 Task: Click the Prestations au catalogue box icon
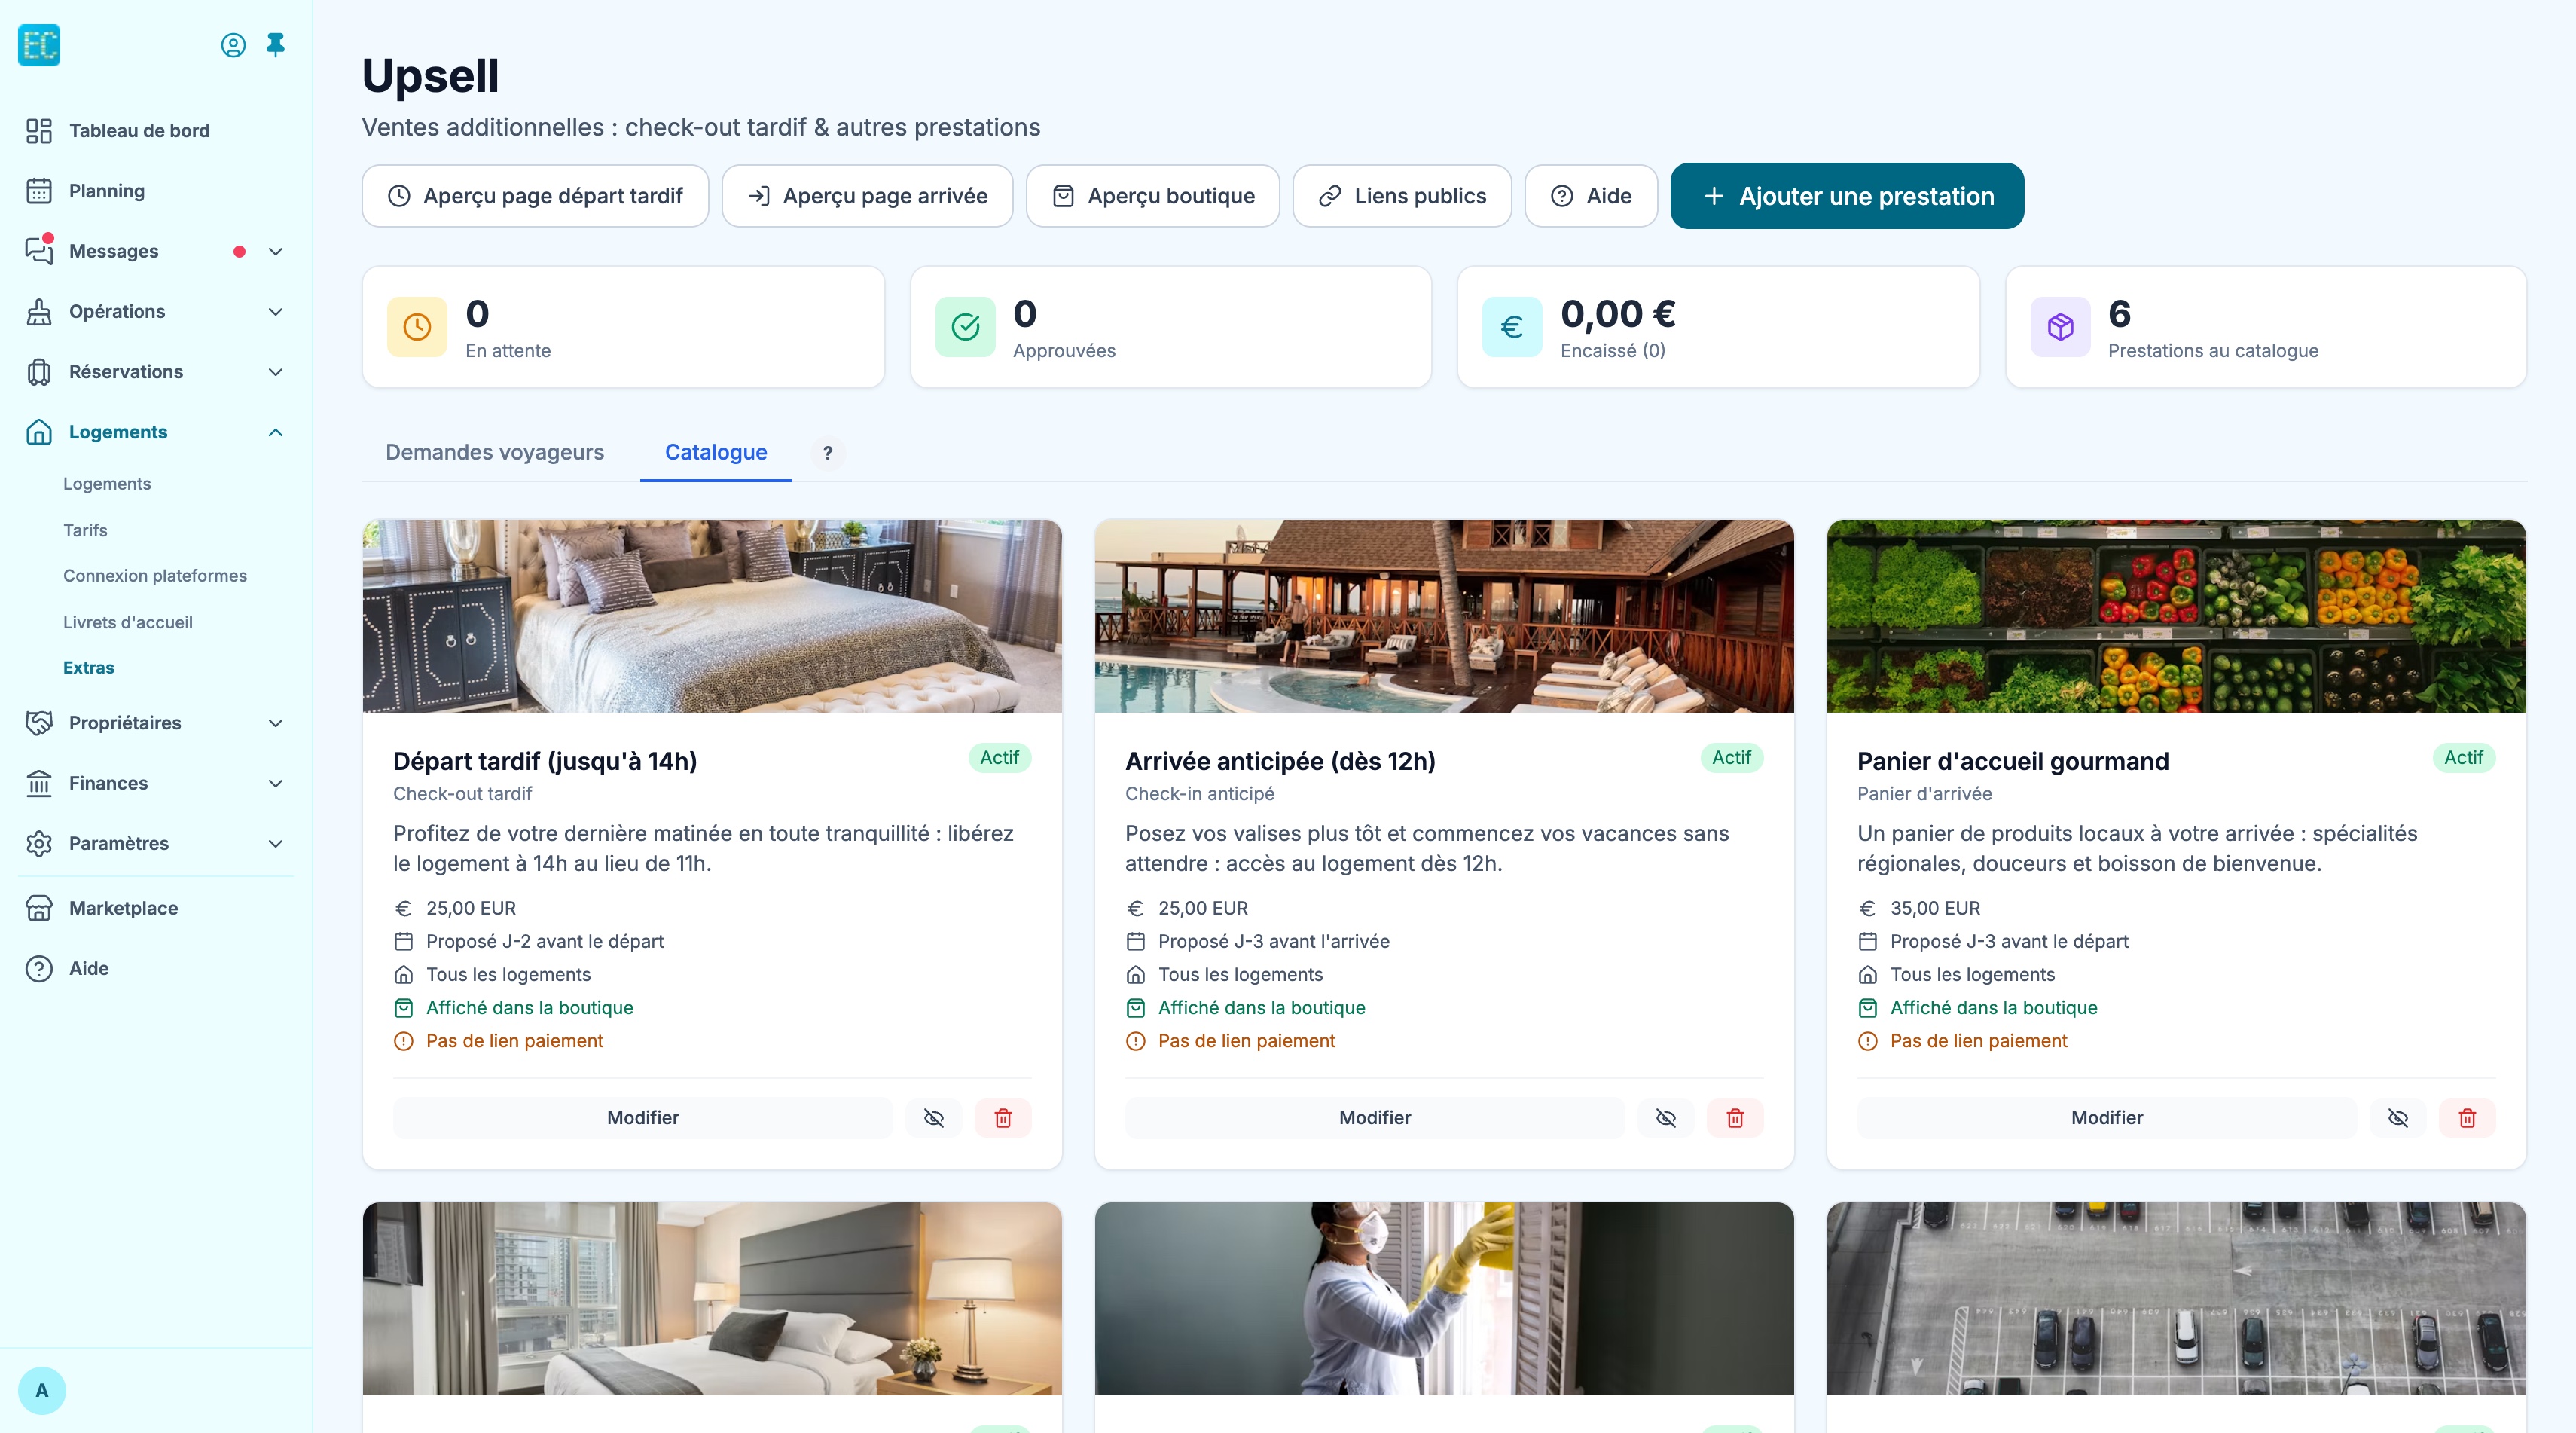click(x=2060, y=327)
